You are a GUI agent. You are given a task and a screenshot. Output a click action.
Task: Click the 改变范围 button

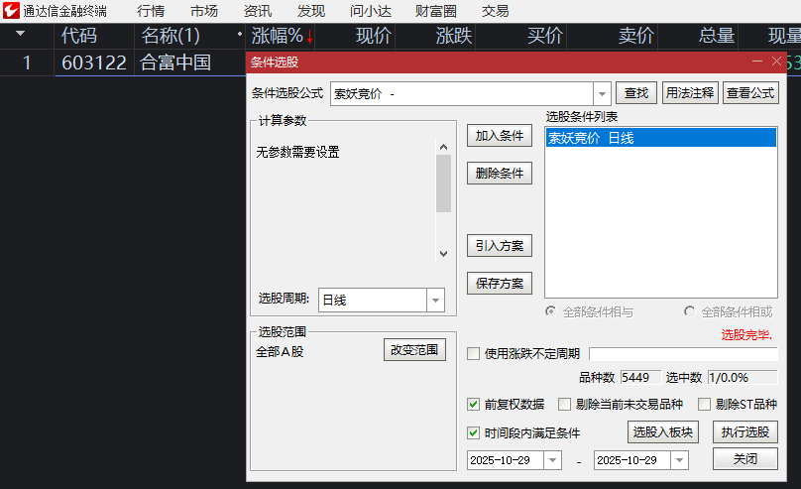414,350
